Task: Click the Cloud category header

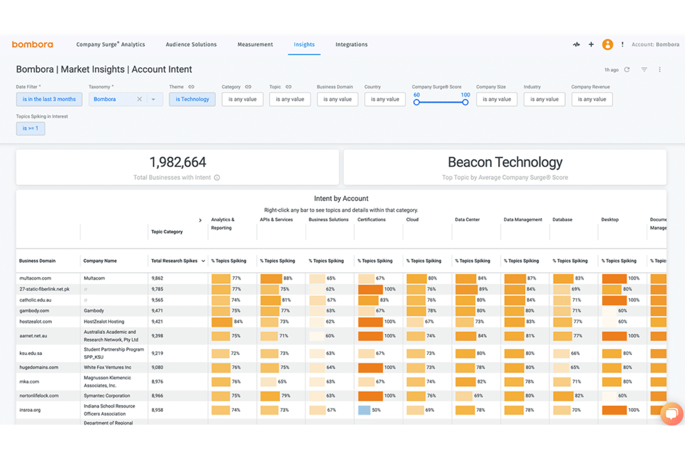Action: [412, 220]
